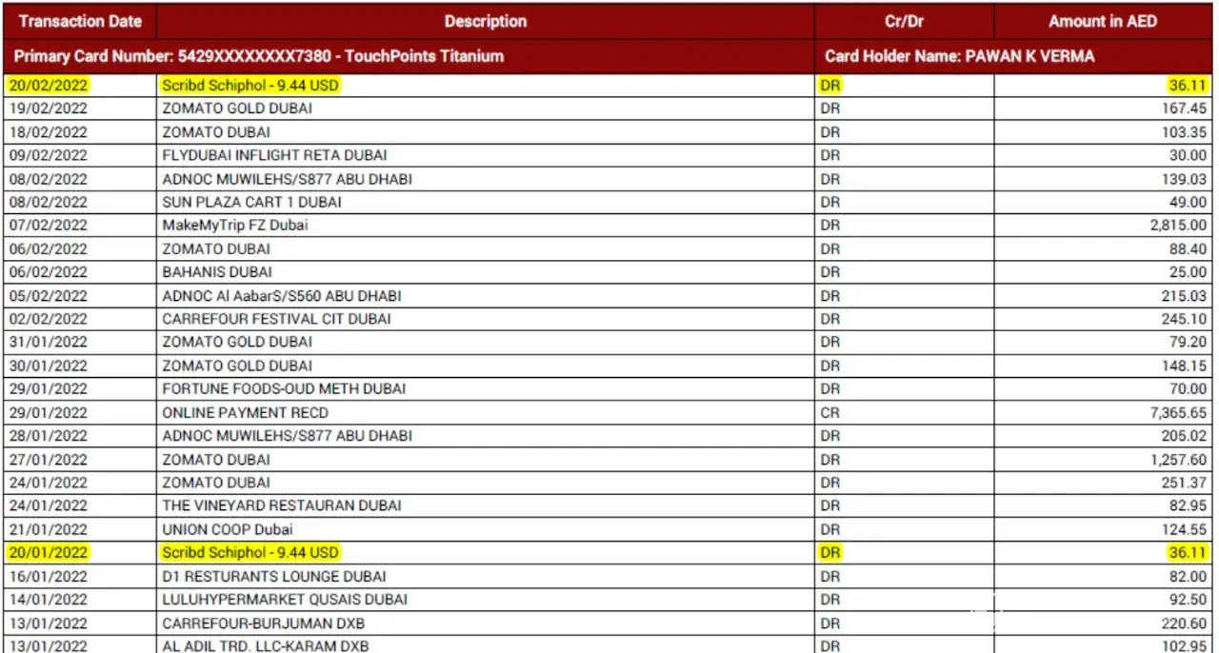Select the CR marker for online payment
Screen dimensions: 1219x653
coord(830,413)
